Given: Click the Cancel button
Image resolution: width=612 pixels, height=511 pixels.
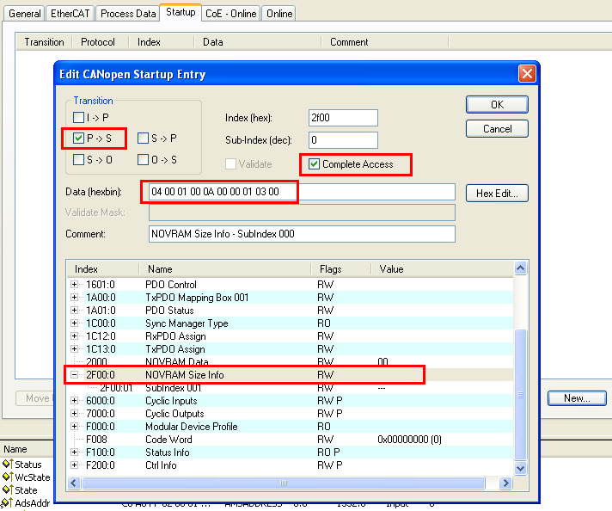Looking at the screenshot, I should (x=497, y=128).
